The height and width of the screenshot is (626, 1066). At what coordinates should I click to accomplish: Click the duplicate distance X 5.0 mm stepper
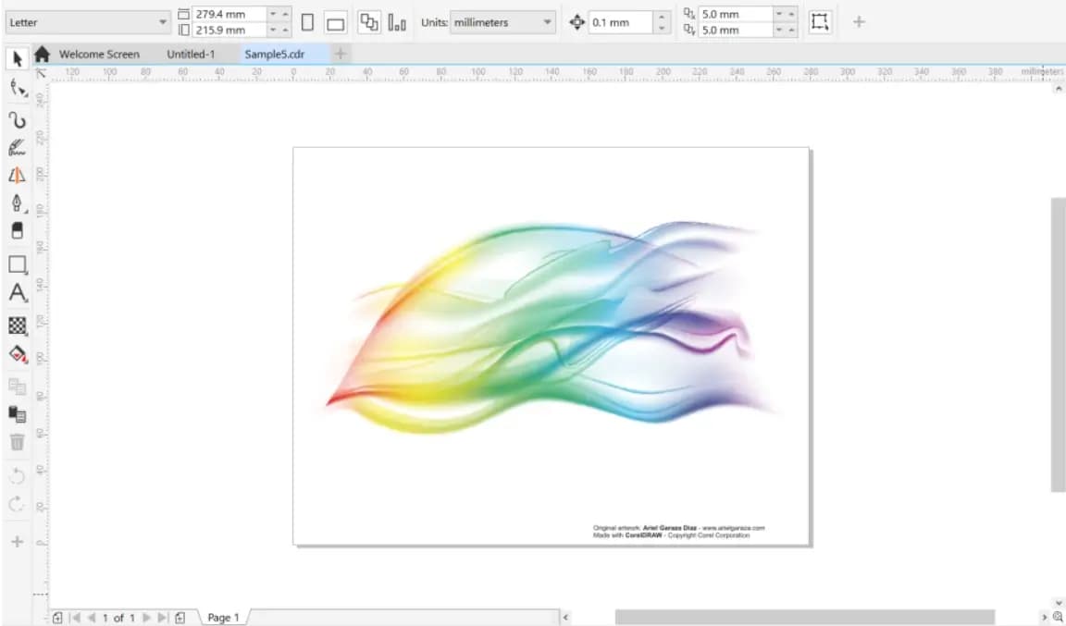pos(786,14)
